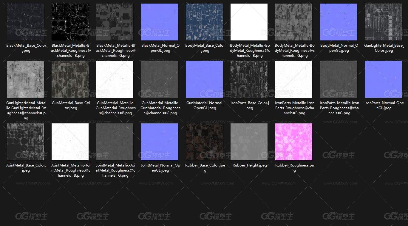
Task: Click file name 'Rubber_Roughness.png'
Action: pos(295,168)
